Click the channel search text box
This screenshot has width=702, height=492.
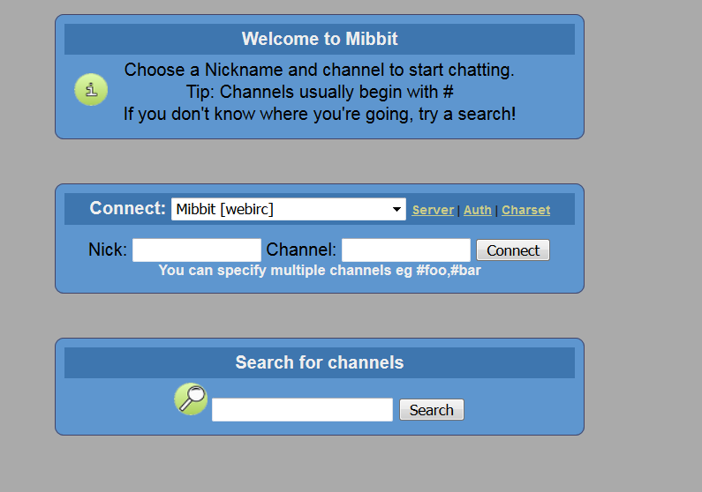302,410
